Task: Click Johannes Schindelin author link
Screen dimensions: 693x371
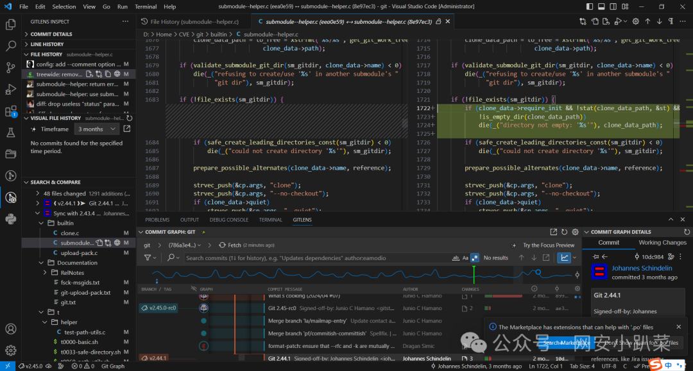Action: [x=642, y=268]
